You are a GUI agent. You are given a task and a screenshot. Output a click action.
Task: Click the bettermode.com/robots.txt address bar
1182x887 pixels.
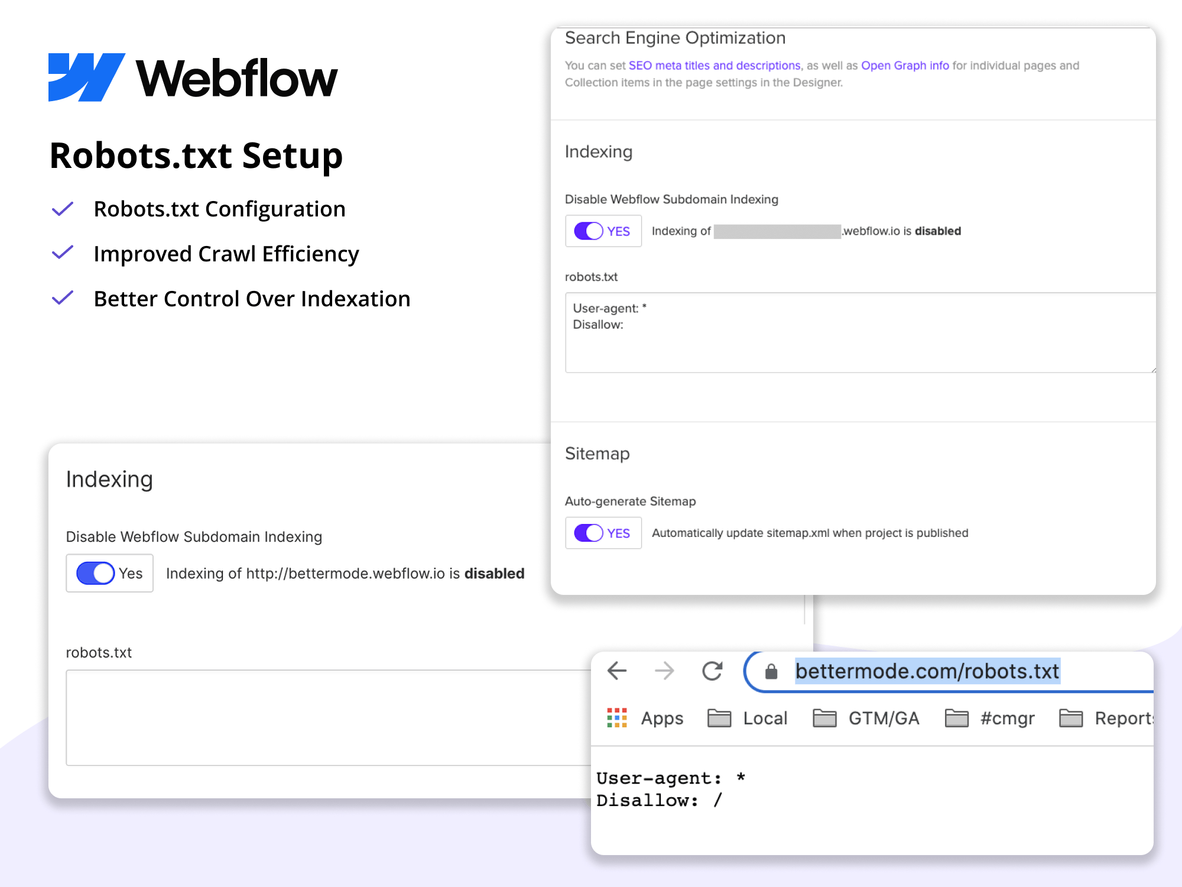[x=927, y=672]
